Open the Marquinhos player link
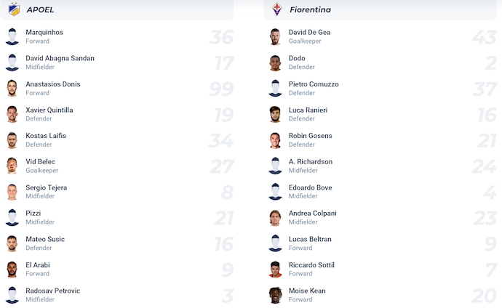 pyautogui.click(x=44, y=32)
